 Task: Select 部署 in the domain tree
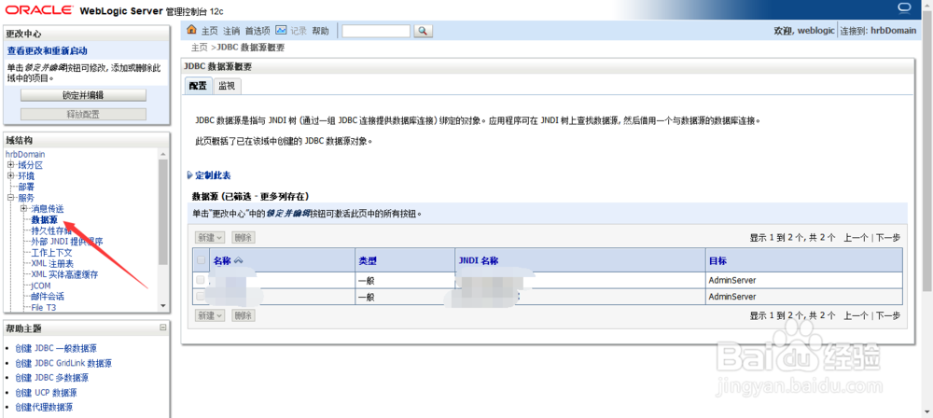point(26,187)
